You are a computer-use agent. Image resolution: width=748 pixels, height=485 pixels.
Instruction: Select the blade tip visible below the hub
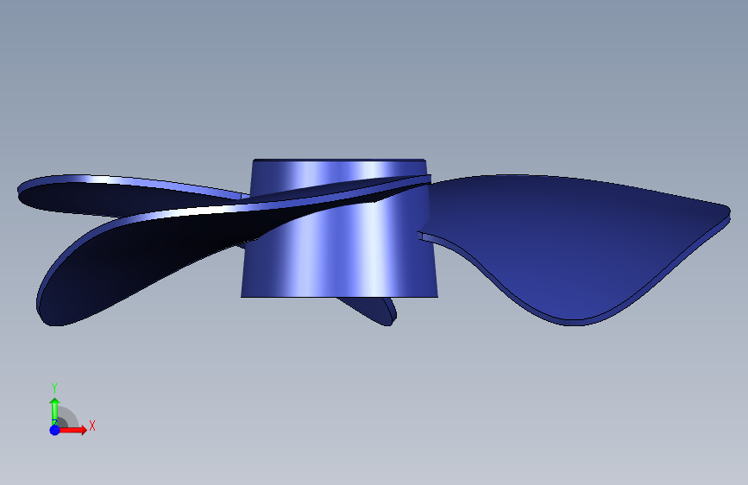[x=372, y=311]
